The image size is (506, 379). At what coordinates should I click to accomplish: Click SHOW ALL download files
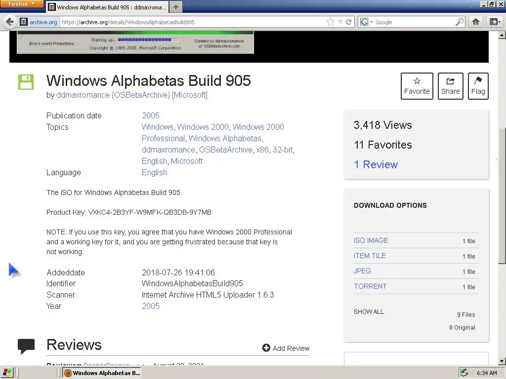point(369,312)
